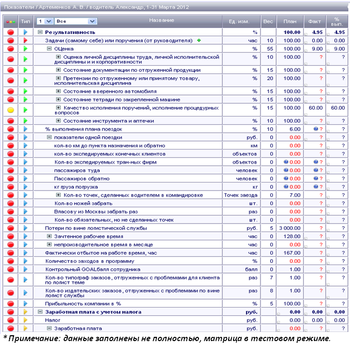The width and height of the screenshot is (350, 346).
Task: Click the 'Тип' column header
Action: (x=25, y=22)
